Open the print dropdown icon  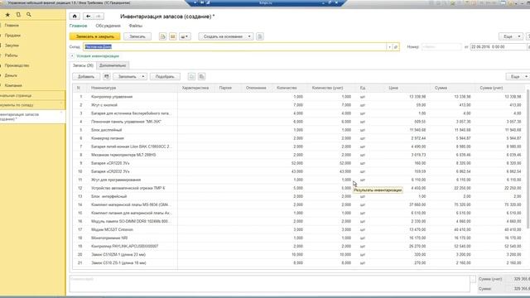185,36
